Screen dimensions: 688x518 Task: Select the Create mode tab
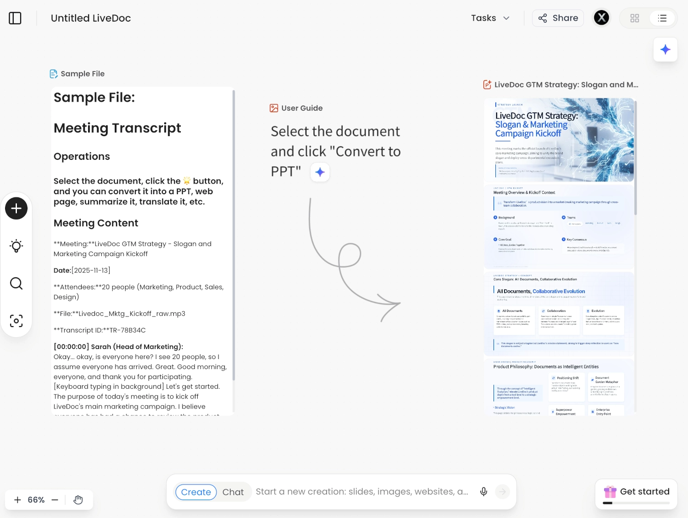click(196, 492)
